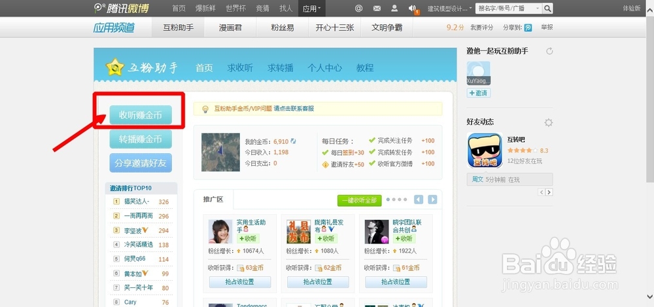Click the coin icon next to 63金币
The width and height of the screenshot is (654, 307).
pos(241,268)
